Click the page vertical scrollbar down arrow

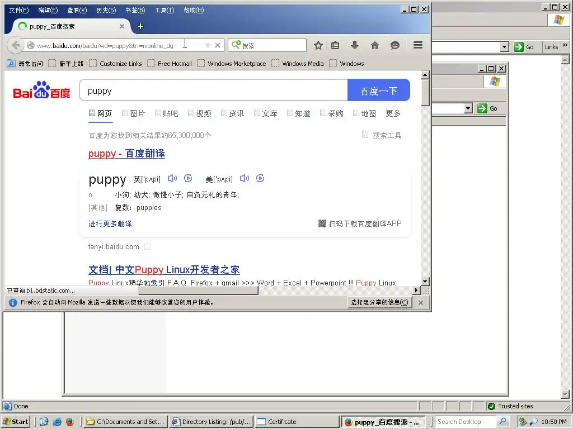425,282
